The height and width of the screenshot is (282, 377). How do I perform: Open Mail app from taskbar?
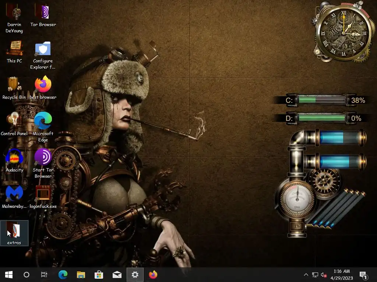pos(117,275)
